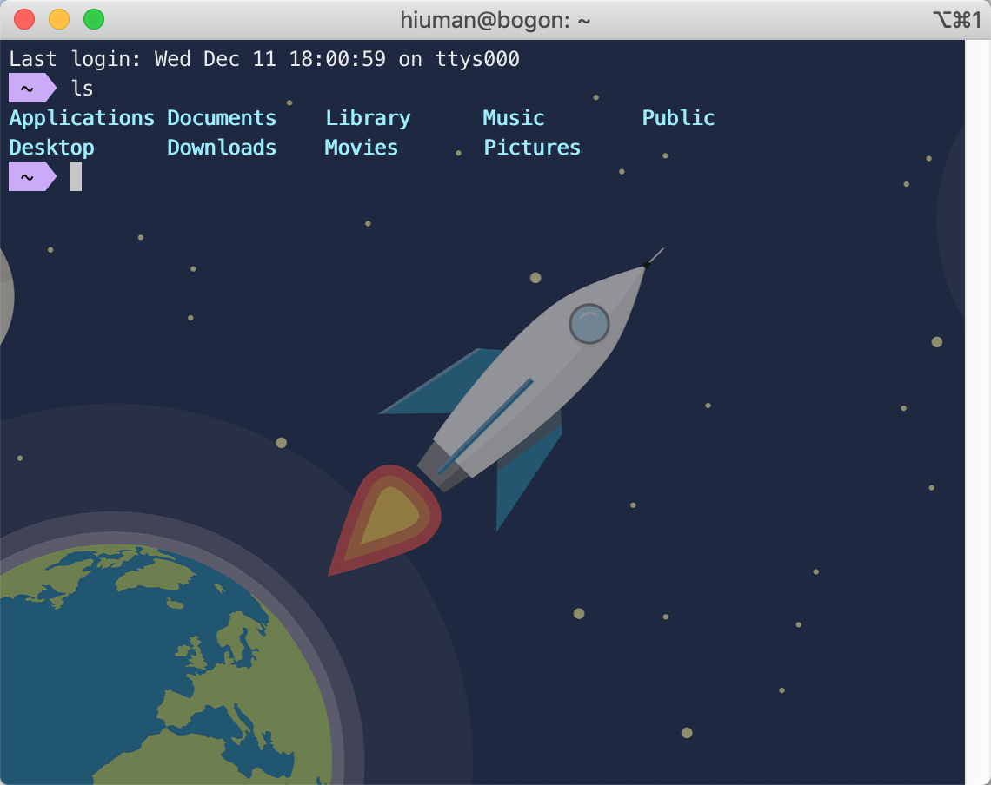Click the Applications directory name

pyautogui.click(x=82, y=119)
